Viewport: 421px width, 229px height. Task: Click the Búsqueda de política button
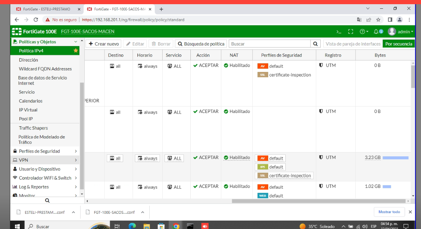point(201,44)
